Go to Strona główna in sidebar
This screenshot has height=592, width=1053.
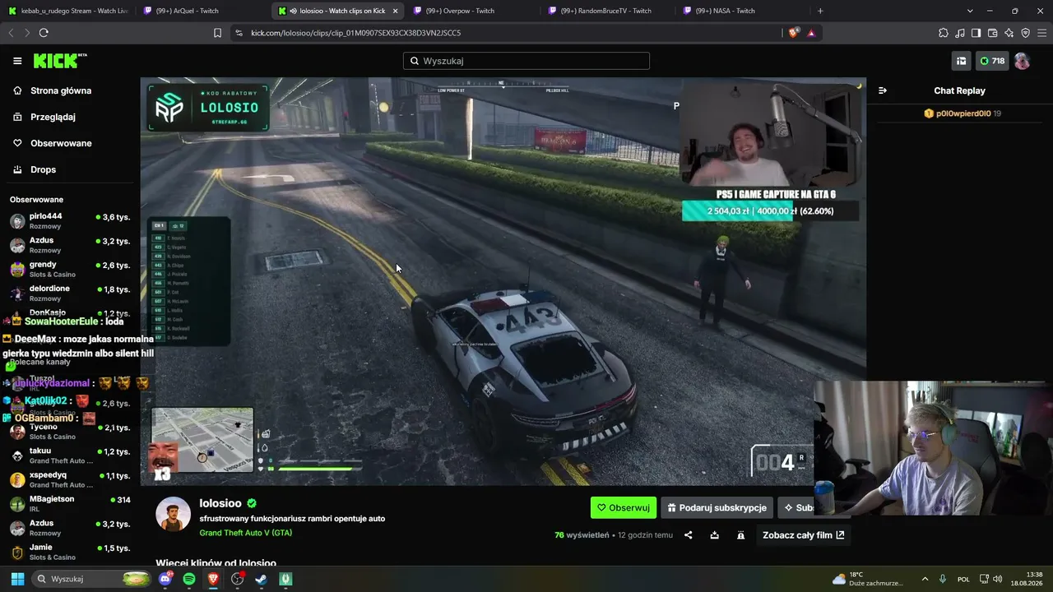[61, 90]
